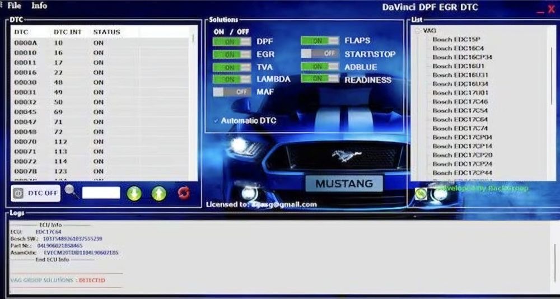
Task: Select DTC row 0000A
Action: pyautogui.click(x=101, y=43)
